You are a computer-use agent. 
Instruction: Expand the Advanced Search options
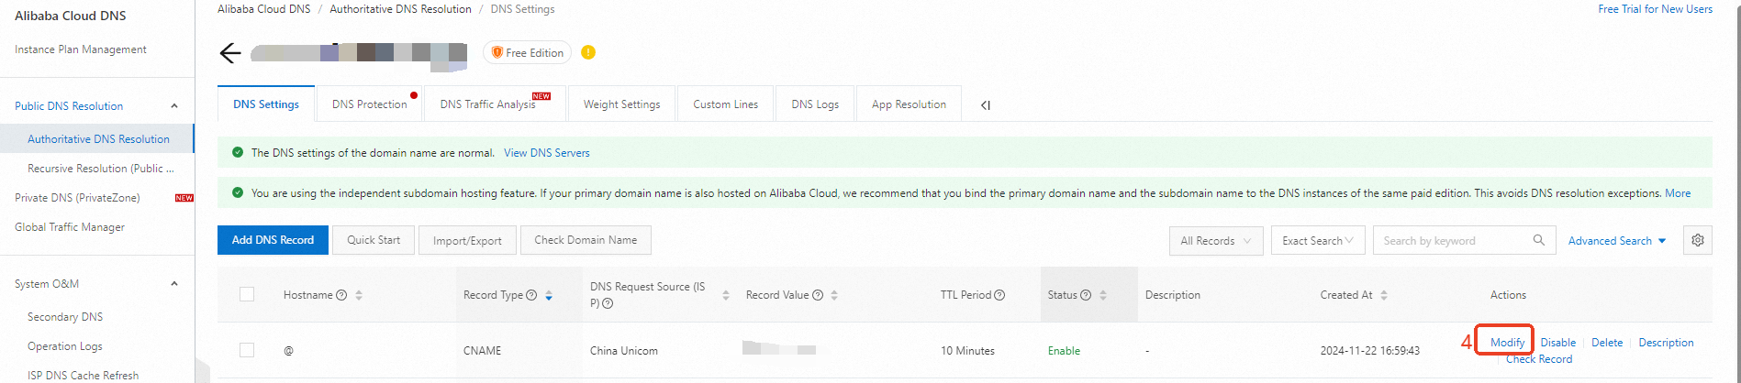(x=1616, y=241)
